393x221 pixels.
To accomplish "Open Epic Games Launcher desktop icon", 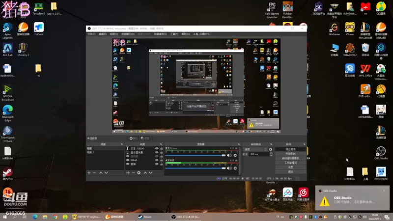I will (x=272, y=10).
